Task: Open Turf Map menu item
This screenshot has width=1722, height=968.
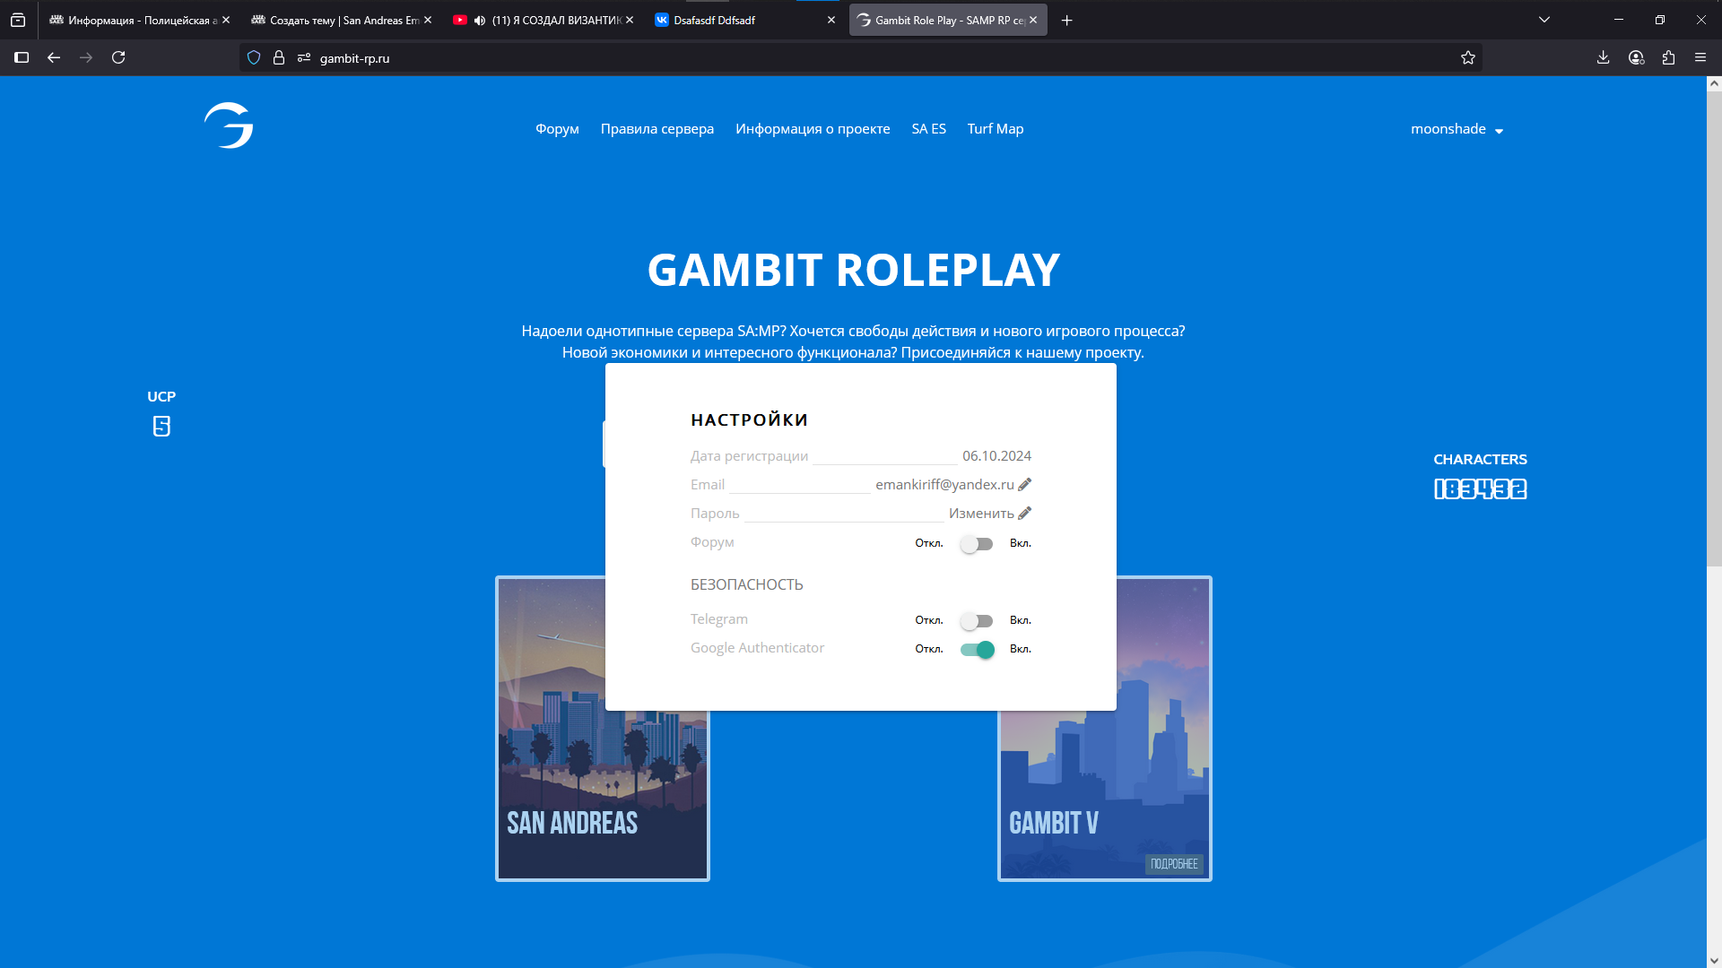Action: 996,129
